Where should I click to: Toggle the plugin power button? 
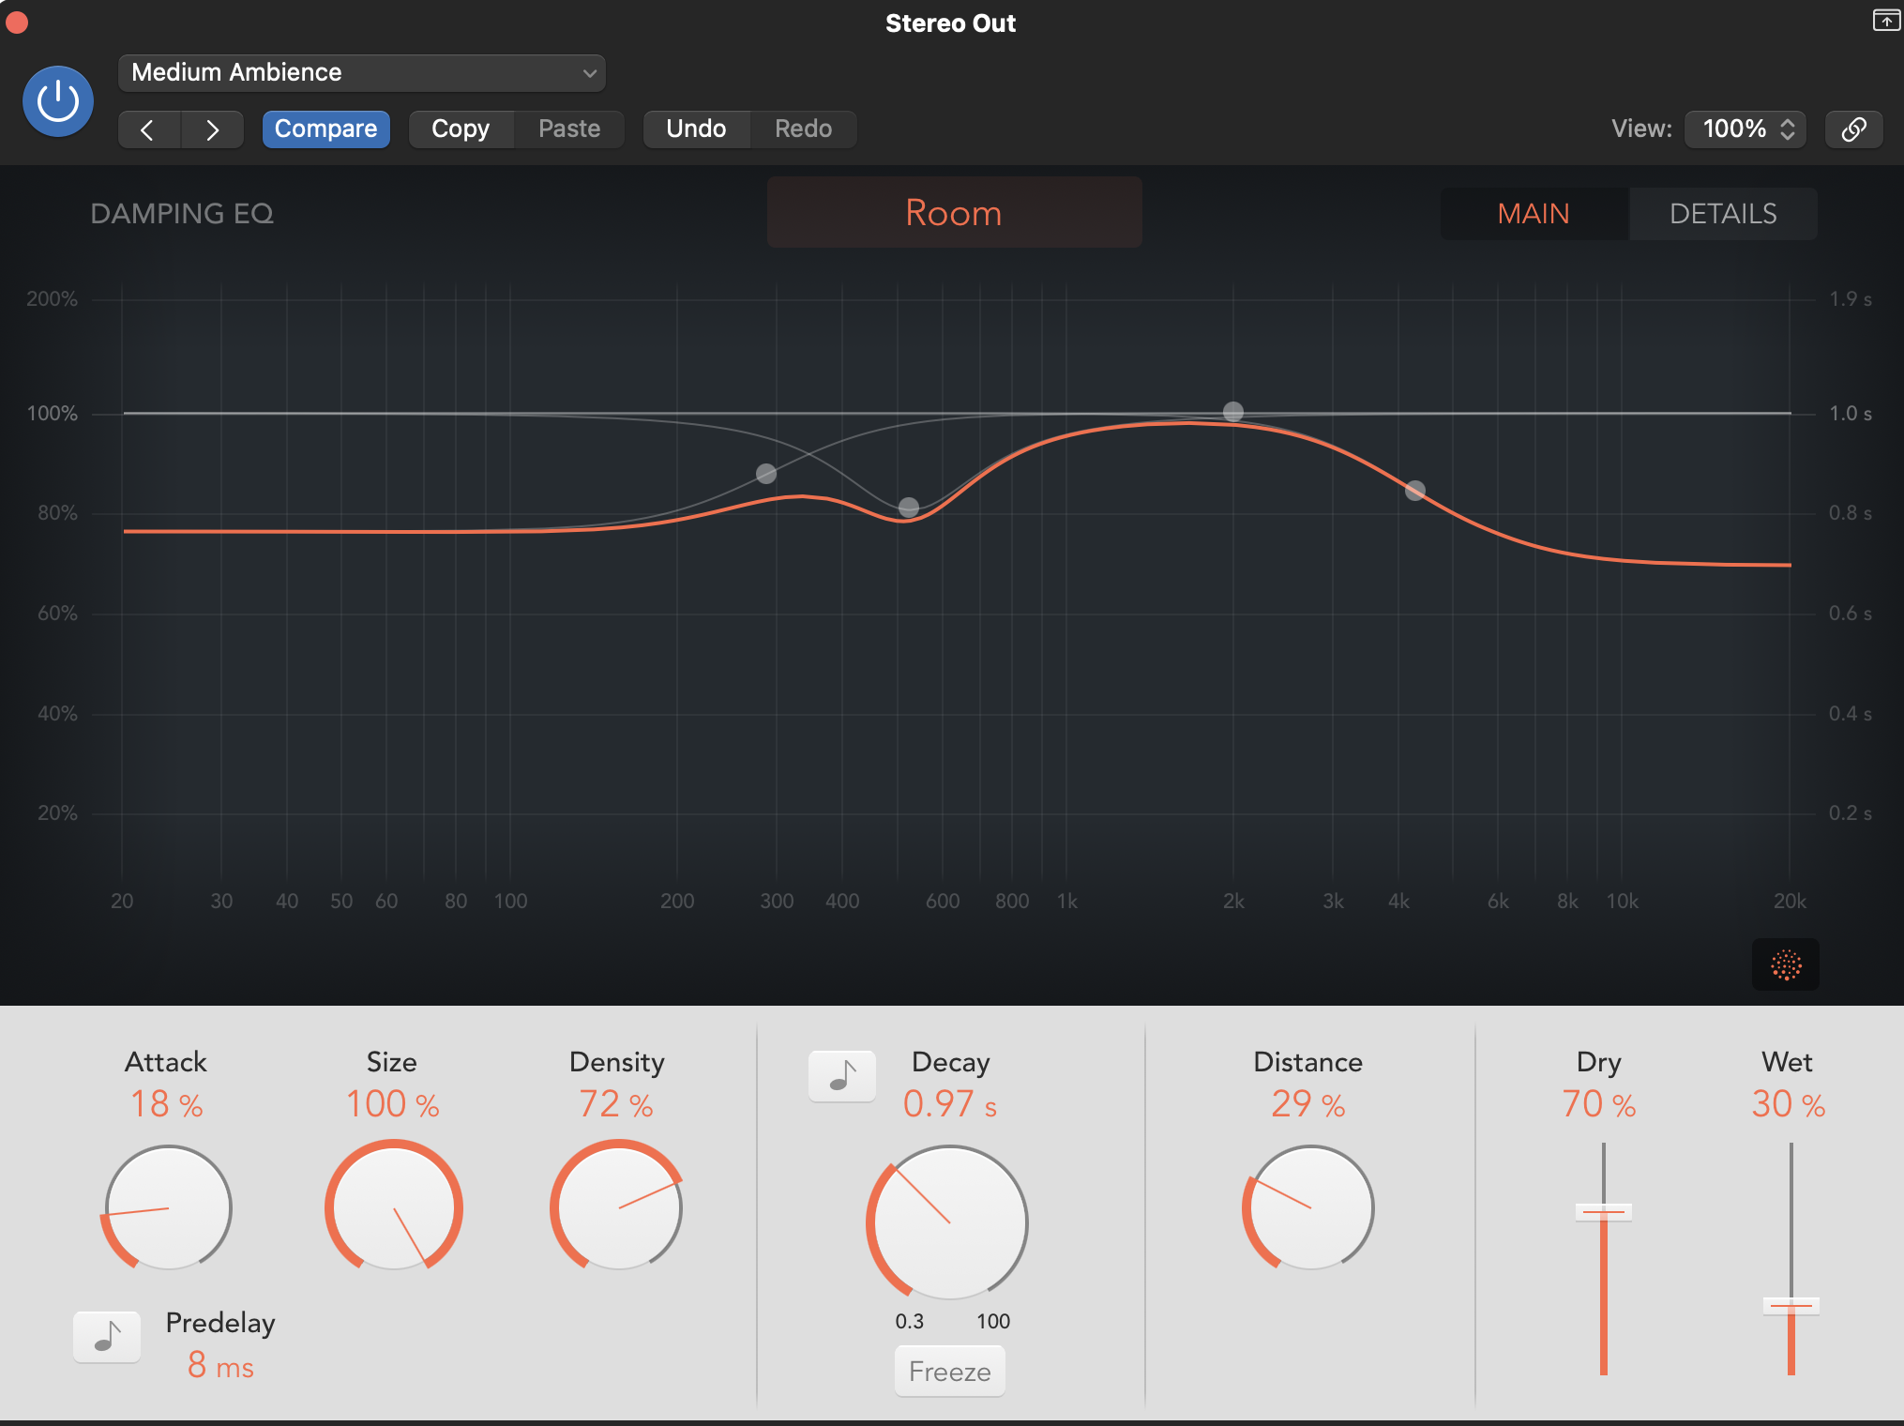57,100
